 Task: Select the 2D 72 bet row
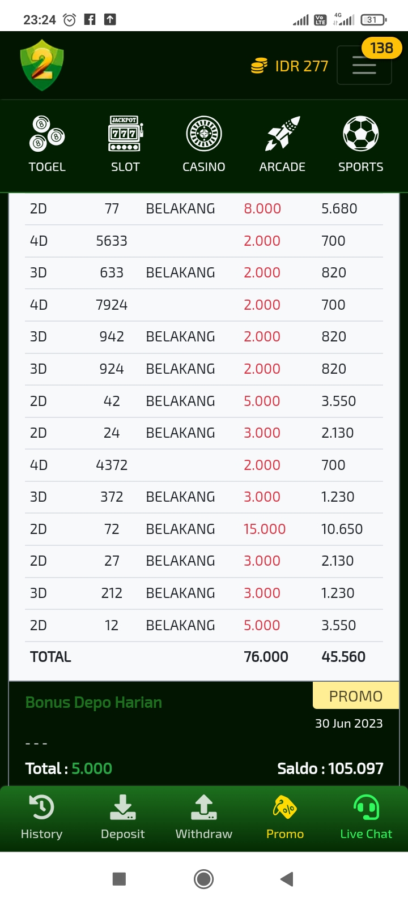click(204, 529)
